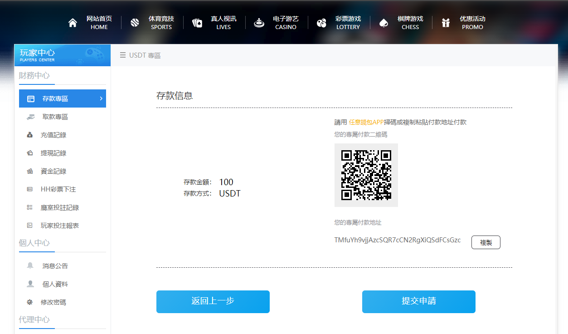The height and width of the screenshot is (334, 568).
Task: Click the chart icon beside 玩家投注報表
Action: (30, 226)
